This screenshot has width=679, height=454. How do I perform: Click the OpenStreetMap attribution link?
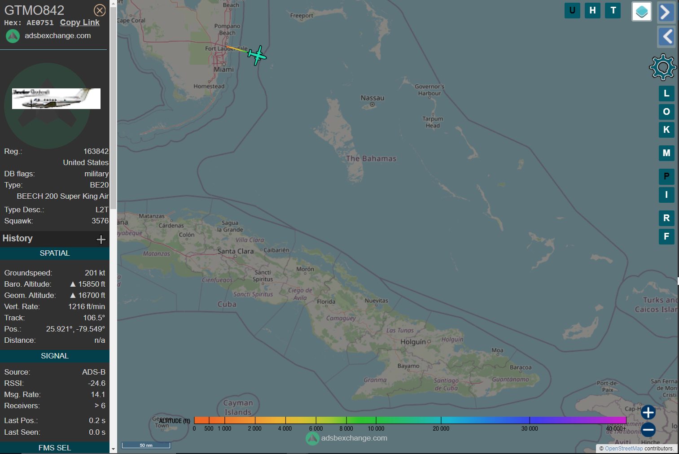pos(624,449)
